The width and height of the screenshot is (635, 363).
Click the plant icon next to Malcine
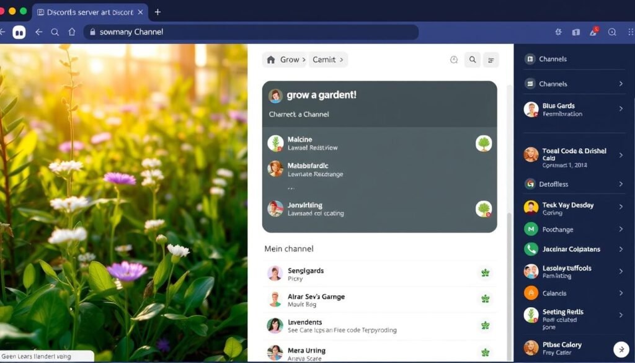(x=484, y=143)
